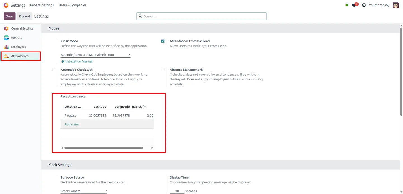Select the General Settings sidebar icon
This screenshot has height=194, width=403.
point(6,28)
